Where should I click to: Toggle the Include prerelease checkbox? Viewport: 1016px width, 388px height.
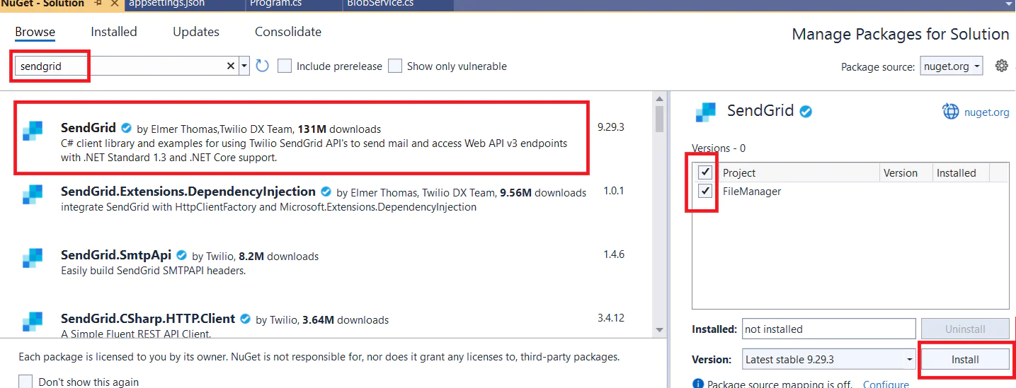pos(285,66)
